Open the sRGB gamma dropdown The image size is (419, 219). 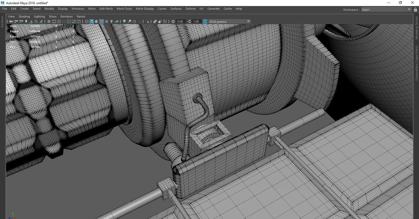pyautogui.click(x=229, y=21)
